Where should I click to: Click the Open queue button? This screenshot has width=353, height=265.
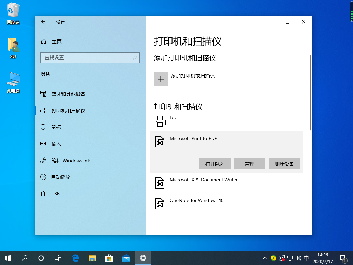215,164
